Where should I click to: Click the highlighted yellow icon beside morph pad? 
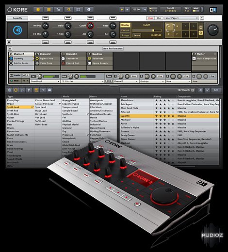tap(201, 33)
